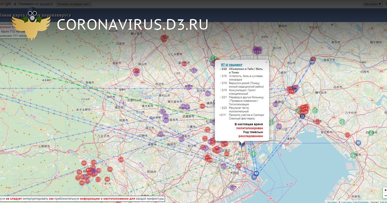Open the OpenStreetMap attribution link
Image resolution: width=387 pixels, height=203 pixels.
tap(360, 202)
